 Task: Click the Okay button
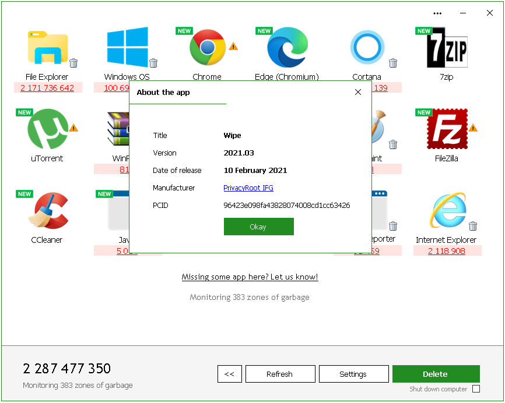258,227
